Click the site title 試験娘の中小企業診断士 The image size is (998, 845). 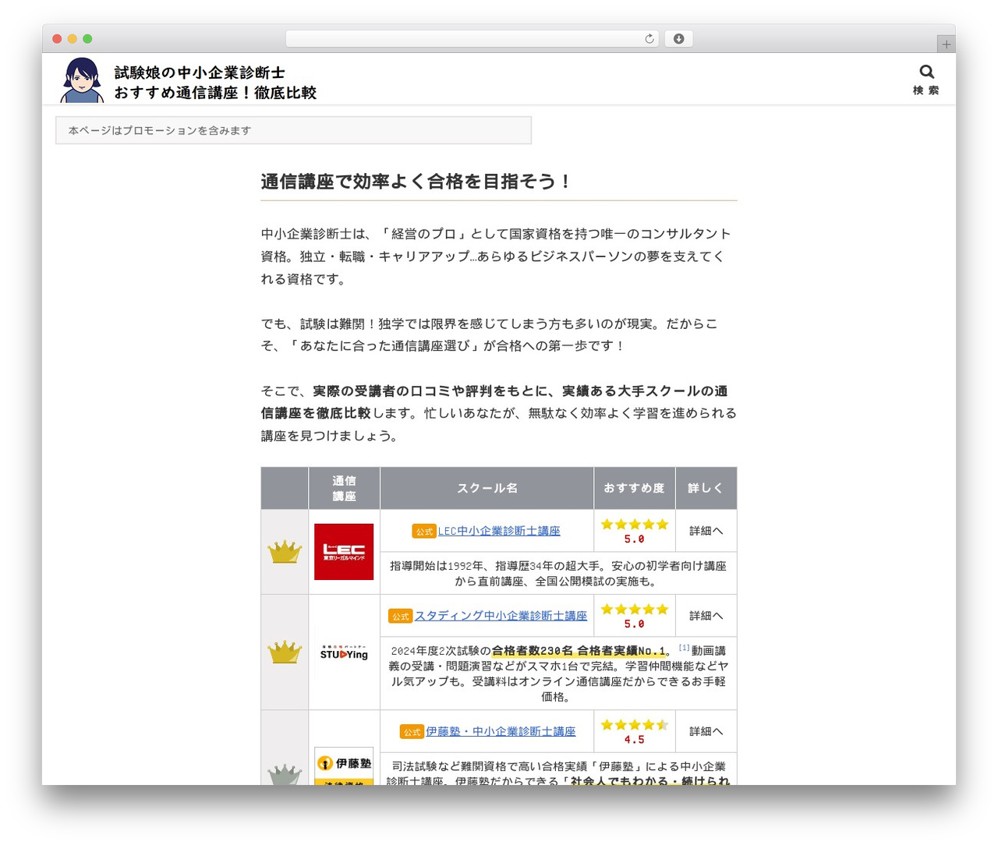point(200,72)
